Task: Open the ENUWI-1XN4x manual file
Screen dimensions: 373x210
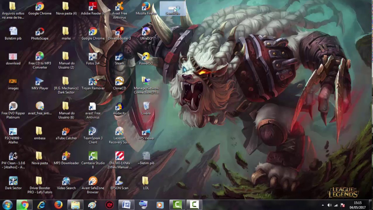Action: [119, 160]
